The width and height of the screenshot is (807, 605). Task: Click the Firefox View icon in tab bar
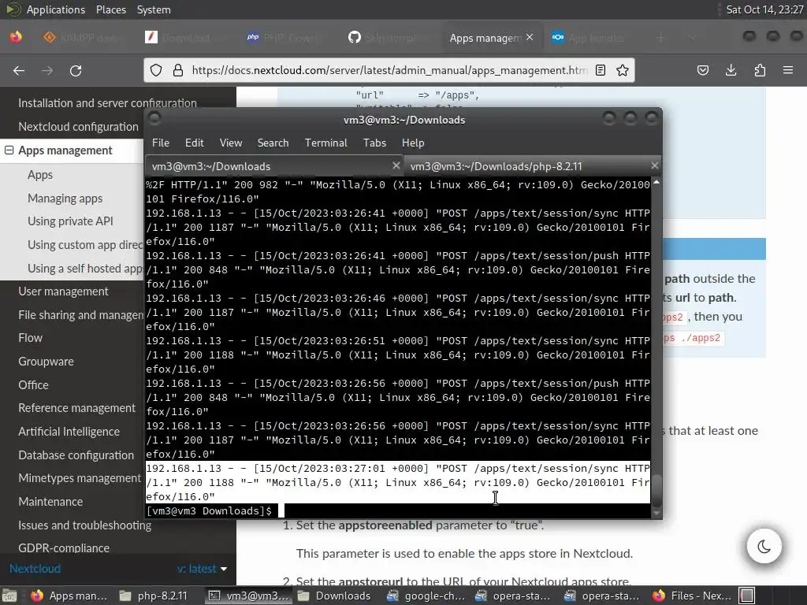pos(16,38)
